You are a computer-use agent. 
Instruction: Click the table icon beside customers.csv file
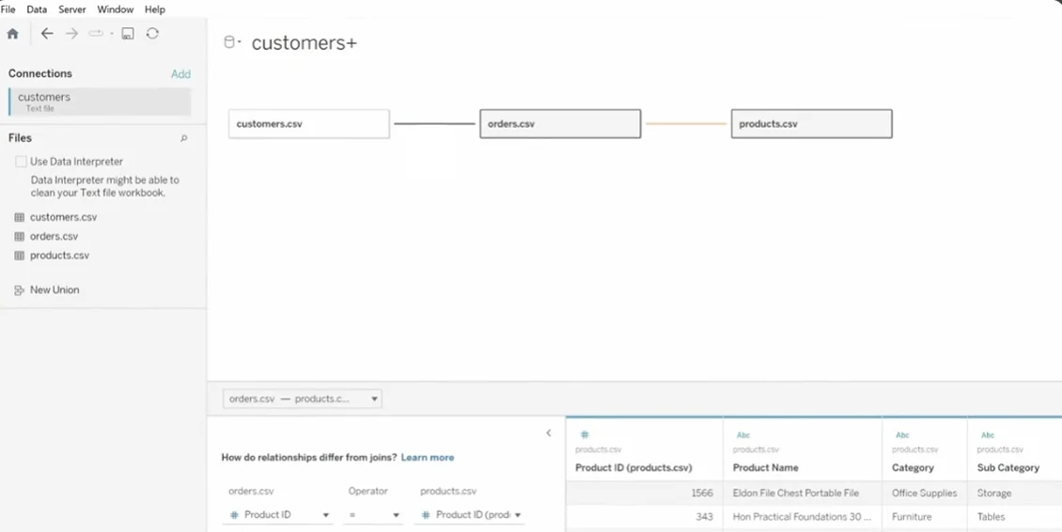(x=20, y=217)
